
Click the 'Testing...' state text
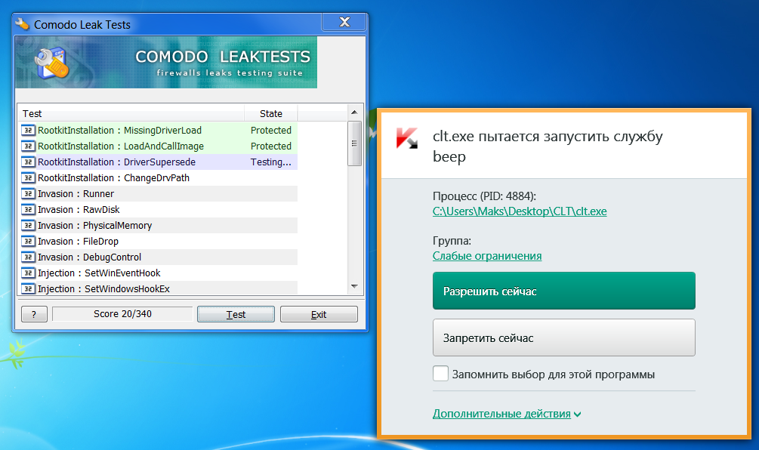[270, 162]
